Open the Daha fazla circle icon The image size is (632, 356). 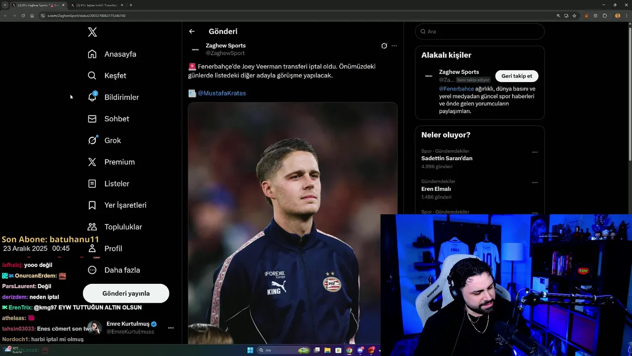point(92,270)
